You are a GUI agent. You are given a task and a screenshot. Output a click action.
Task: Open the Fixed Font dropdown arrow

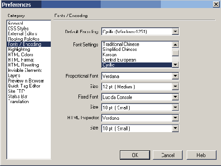pos(175,97)
